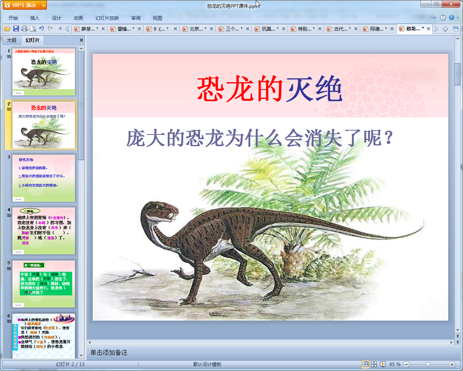
Task: Click the Open folder icon
Action: (7, 29)
